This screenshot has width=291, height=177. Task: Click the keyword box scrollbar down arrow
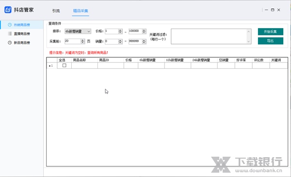[249, 42]
